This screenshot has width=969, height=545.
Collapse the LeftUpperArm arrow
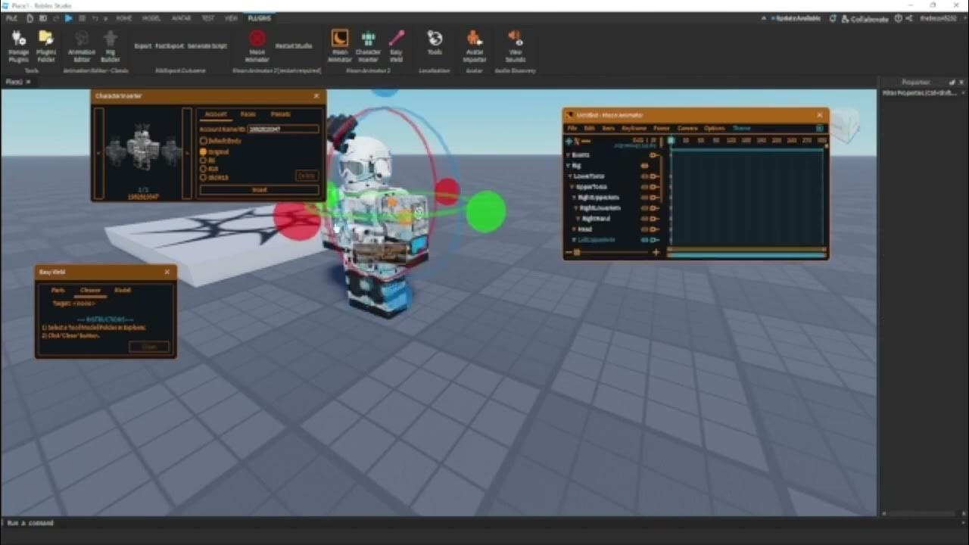[x=575, y=239]
